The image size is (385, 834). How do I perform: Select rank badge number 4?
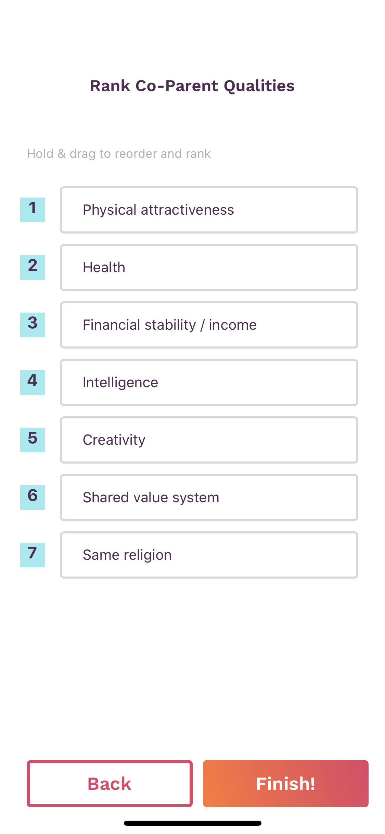coord(33,382)
